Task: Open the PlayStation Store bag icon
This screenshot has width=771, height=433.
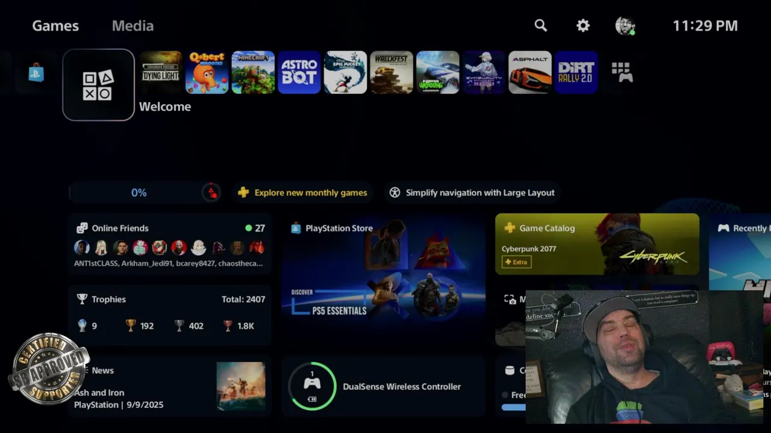Action: (x=36, y=72)
